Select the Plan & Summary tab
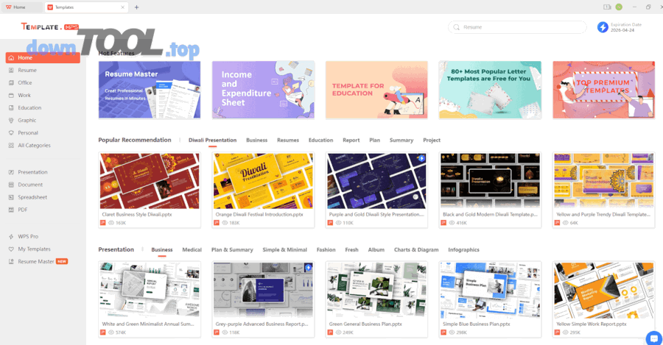The image size is (663, 345). click(x=232, y=250)
